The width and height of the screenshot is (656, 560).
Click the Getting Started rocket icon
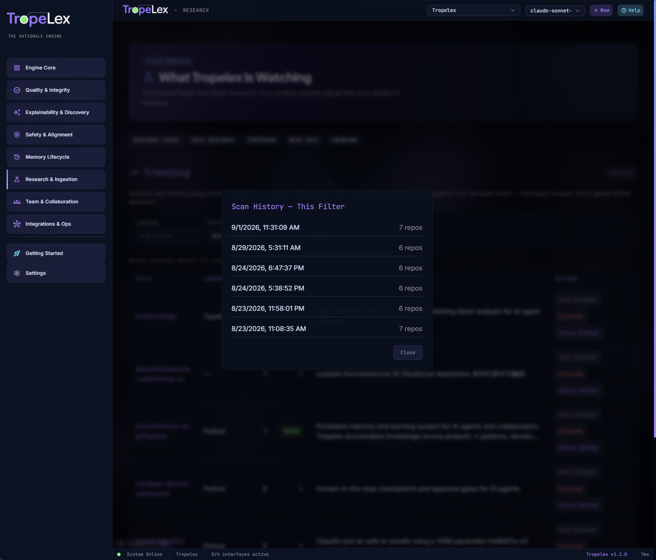coord(17,253)
